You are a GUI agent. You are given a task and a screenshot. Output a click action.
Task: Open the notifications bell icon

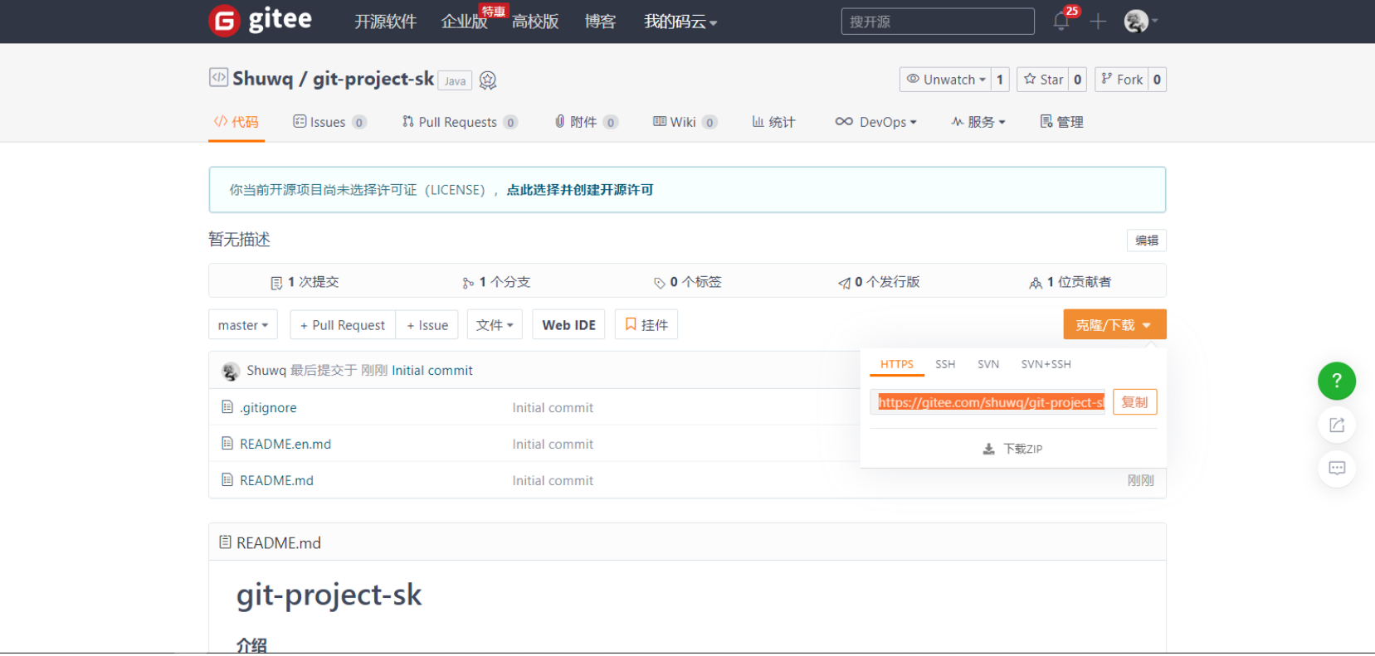pos(1061,22)
